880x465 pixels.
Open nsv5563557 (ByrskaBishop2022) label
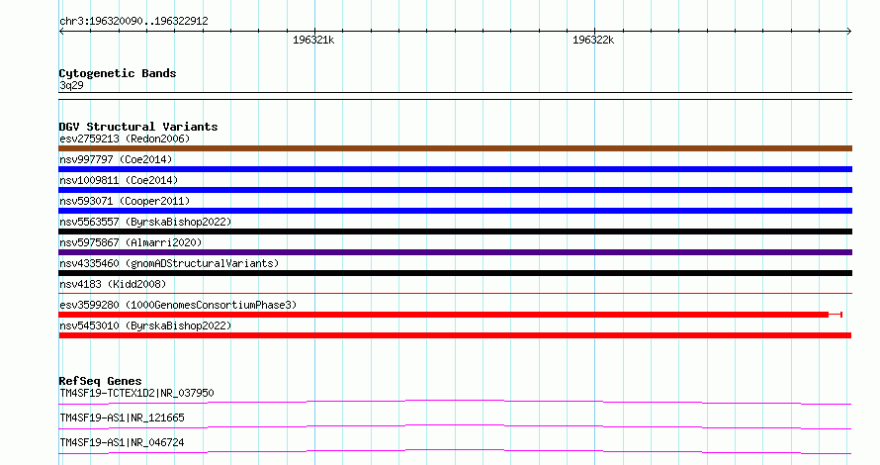point(145,222)
